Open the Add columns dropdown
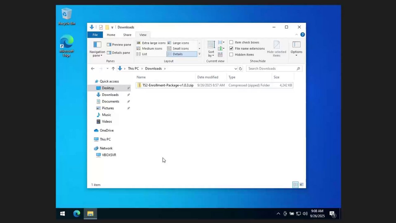The height and width of the screenshot is (223, 396). tap(221, 49)
